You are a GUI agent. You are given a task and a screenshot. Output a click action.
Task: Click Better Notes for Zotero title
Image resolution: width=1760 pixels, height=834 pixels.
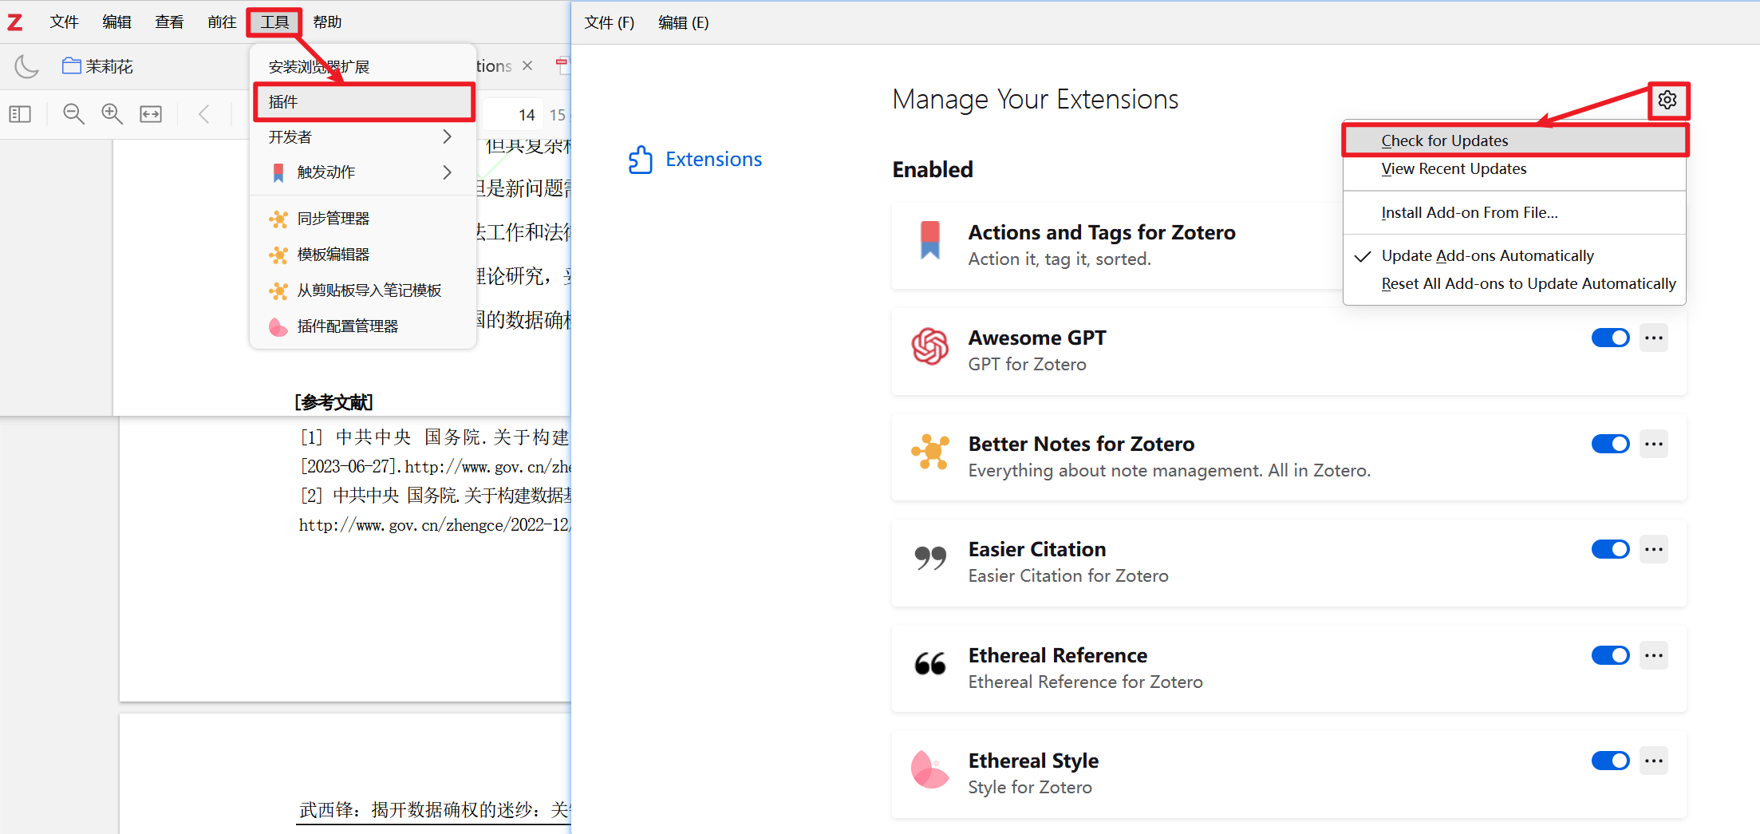pyautogui.click(x=1081, y=444)
